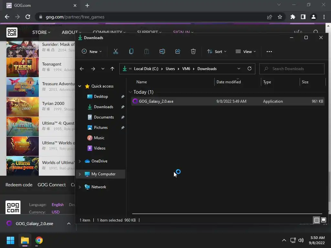
Task: Open the volume control in system tray
Action: (x=301, y=240)
